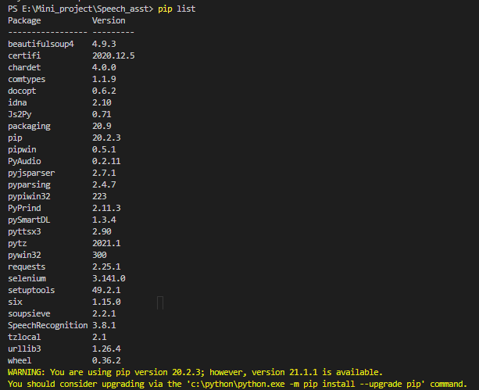Click the comtypes package name

click(x=27, y=79)
